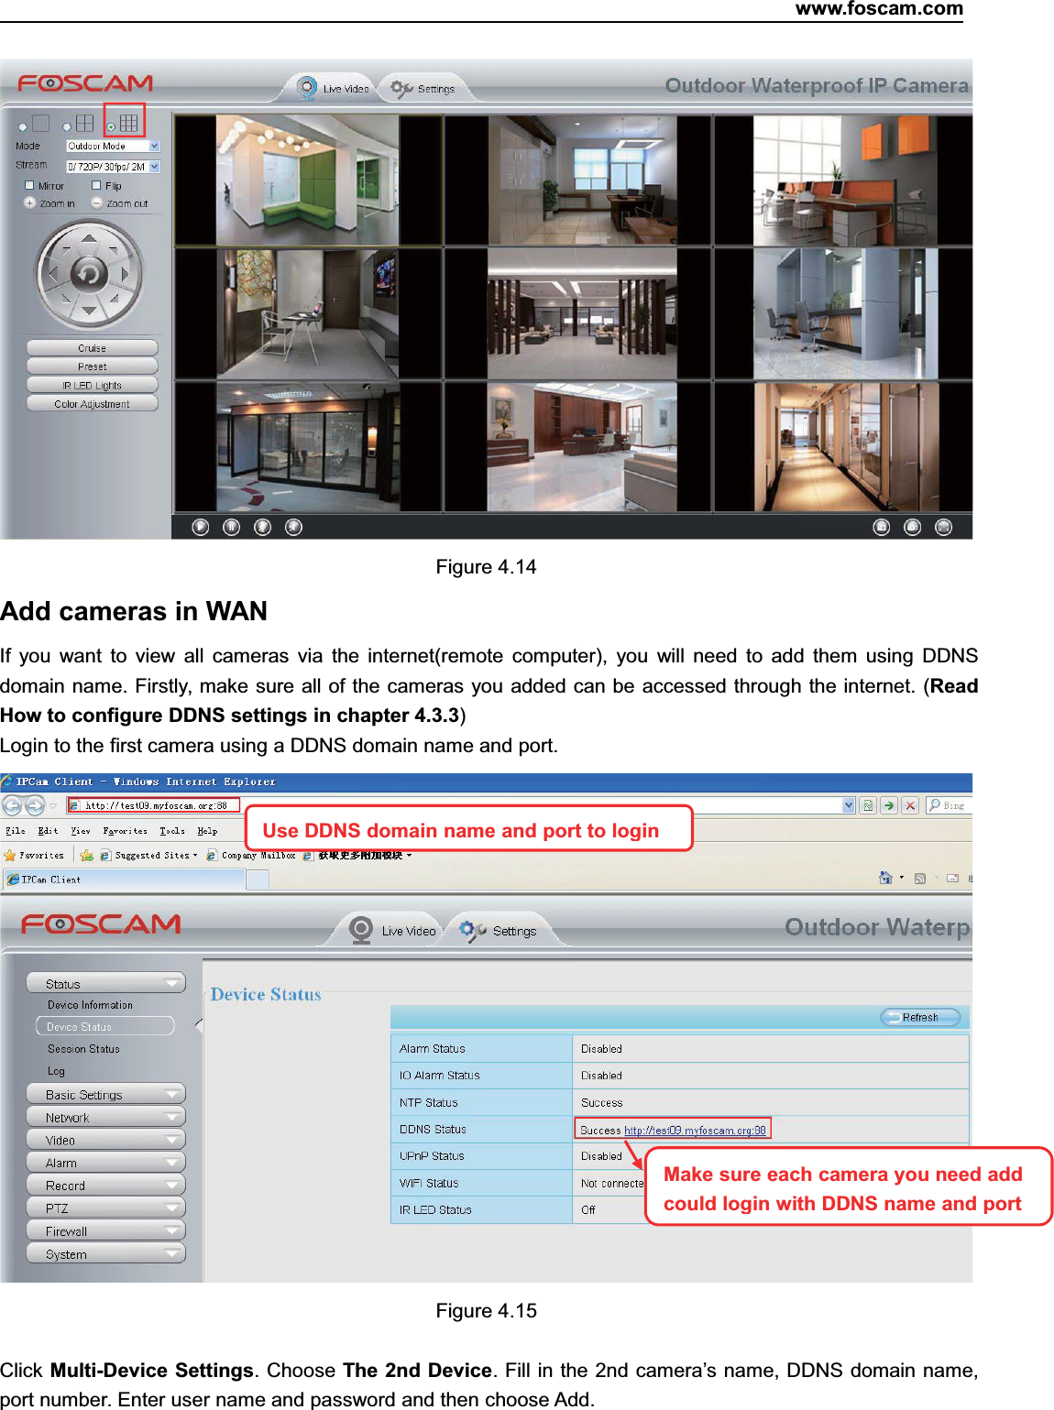Screen dimensions: 1054x1410
Task: Click the Refresh button on Device Status
Action: coord(919,1017)
